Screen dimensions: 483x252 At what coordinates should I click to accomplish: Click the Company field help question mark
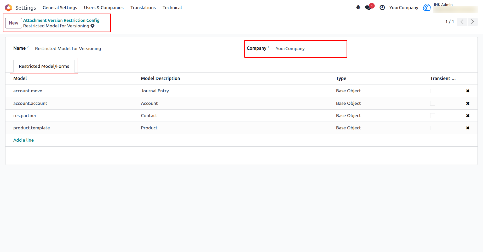click(268, 47)
